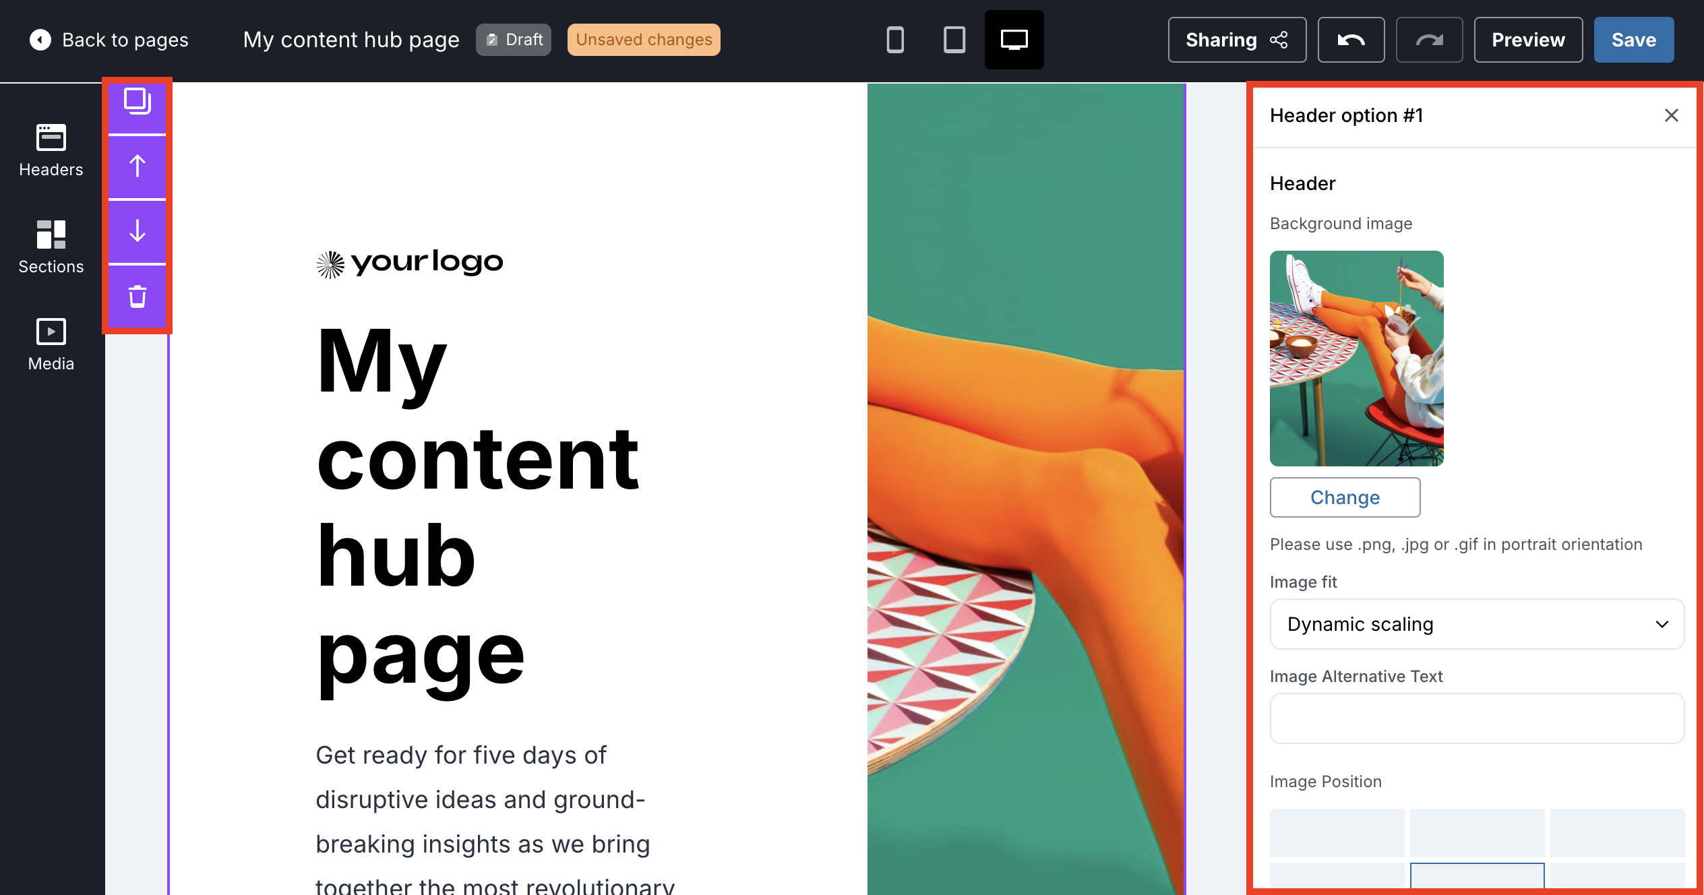Click the Draft status badge

point(514,40)
